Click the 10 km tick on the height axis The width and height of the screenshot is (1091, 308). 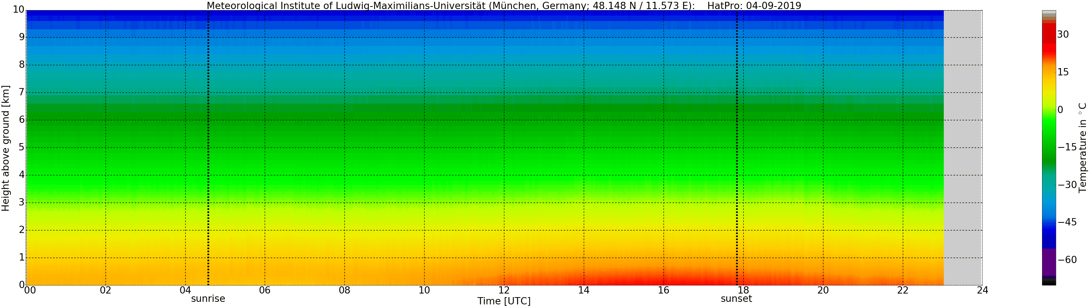(x=18, y=9)
